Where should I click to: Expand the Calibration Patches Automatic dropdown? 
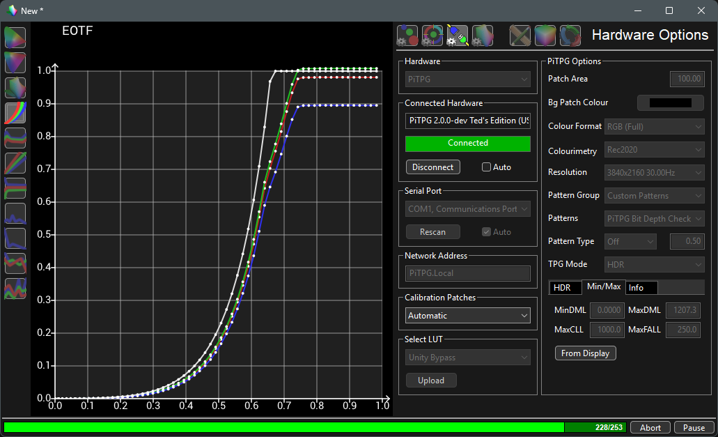coord(468,316)
